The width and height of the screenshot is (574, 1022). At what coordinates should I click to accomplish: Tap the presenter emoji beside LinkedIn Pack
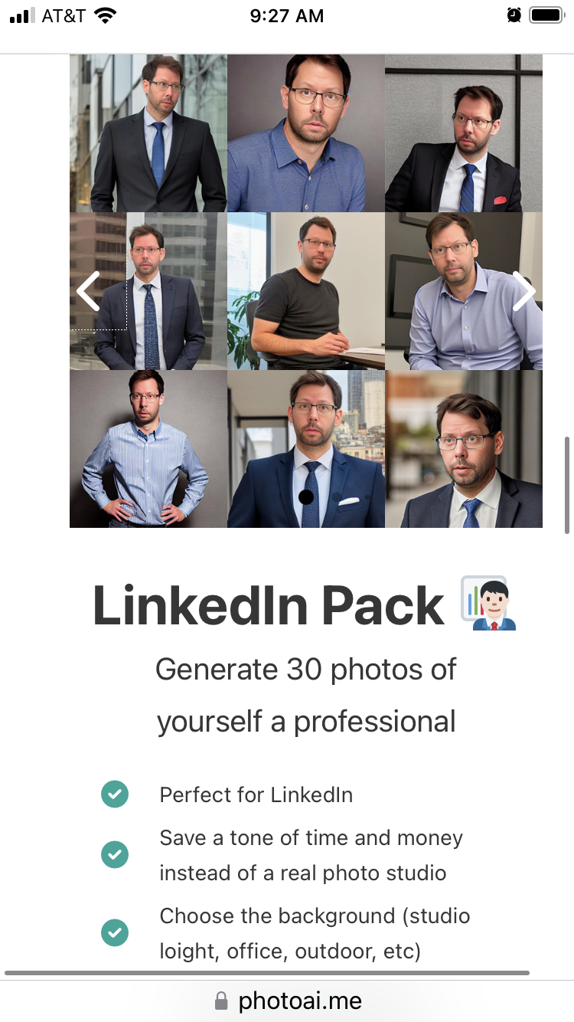coord(489,604)
